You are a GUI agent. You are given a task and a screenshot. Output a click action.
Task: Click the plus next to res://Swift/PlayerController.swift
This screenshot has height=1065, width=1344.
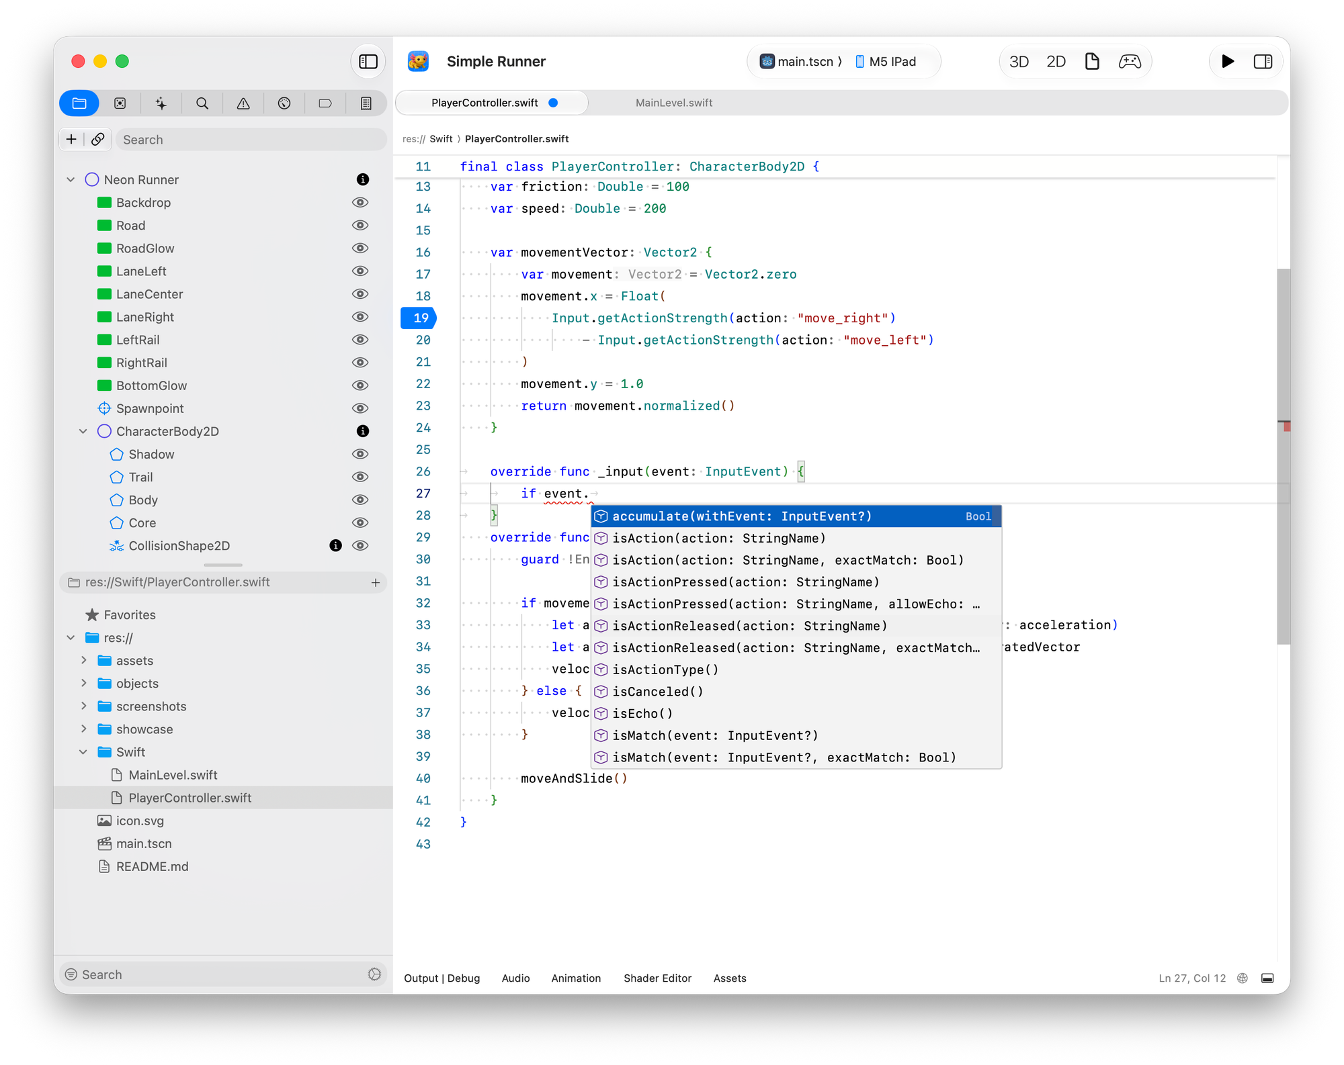[376, 583]
